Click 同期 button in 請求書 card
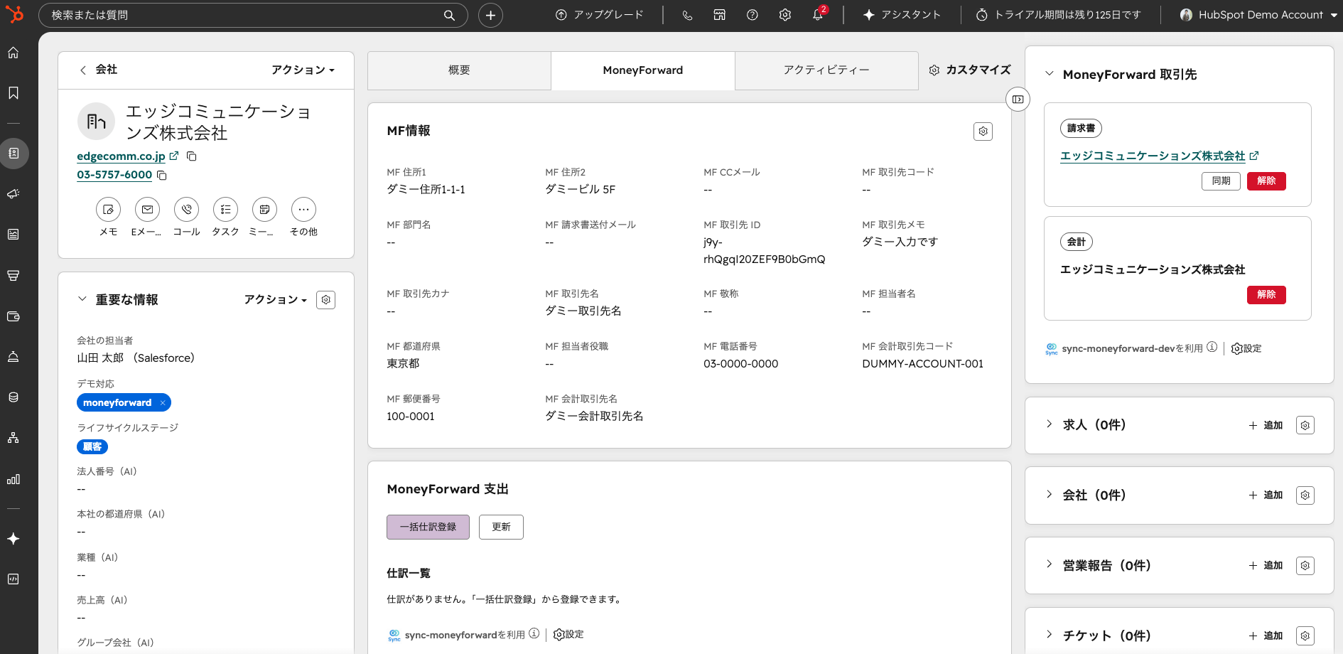The width and height of the screenshot is (1343, 654). point(1221,181)
